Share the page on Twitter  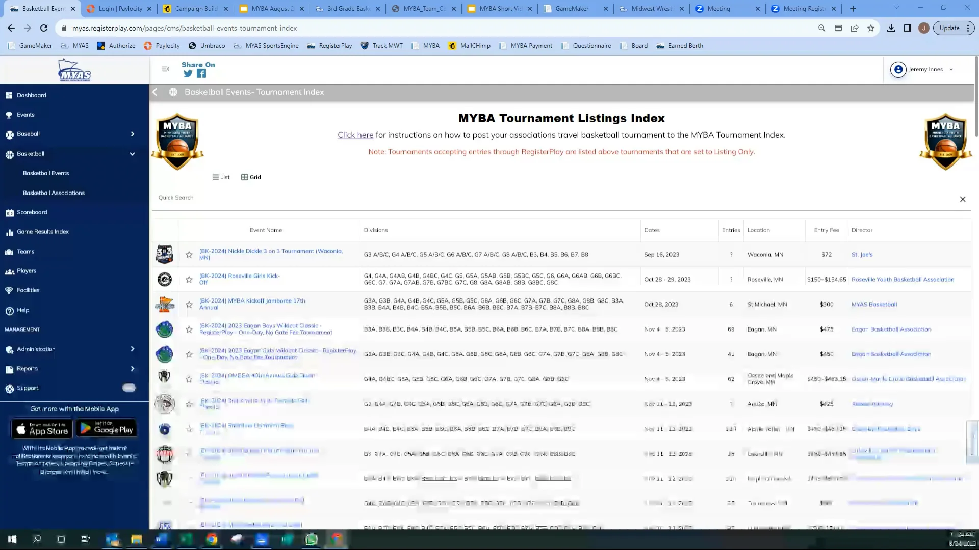188,74
